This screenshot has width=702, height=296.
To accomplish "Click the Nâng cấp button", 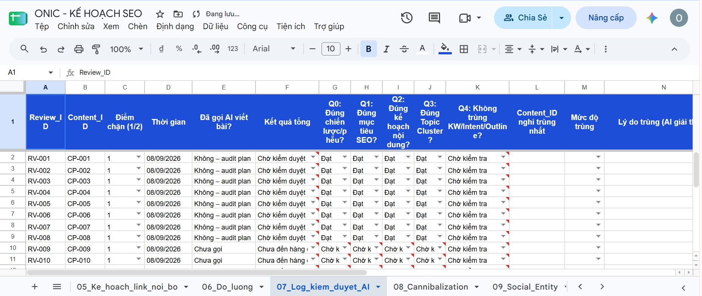I will [606, 18].
